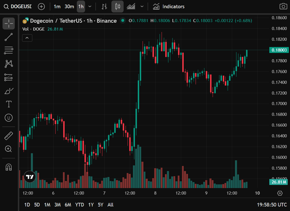The image size is (290, 211).
Task: Click the YTD range button
Action: coord(79,205)
